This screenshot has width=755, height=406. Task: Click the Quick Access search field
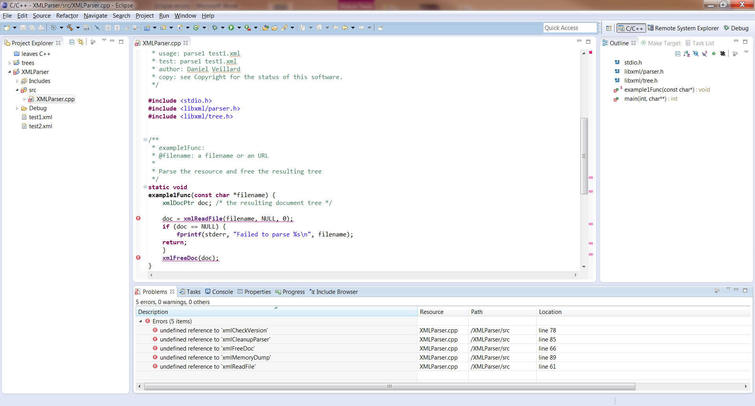pos(570,28)
